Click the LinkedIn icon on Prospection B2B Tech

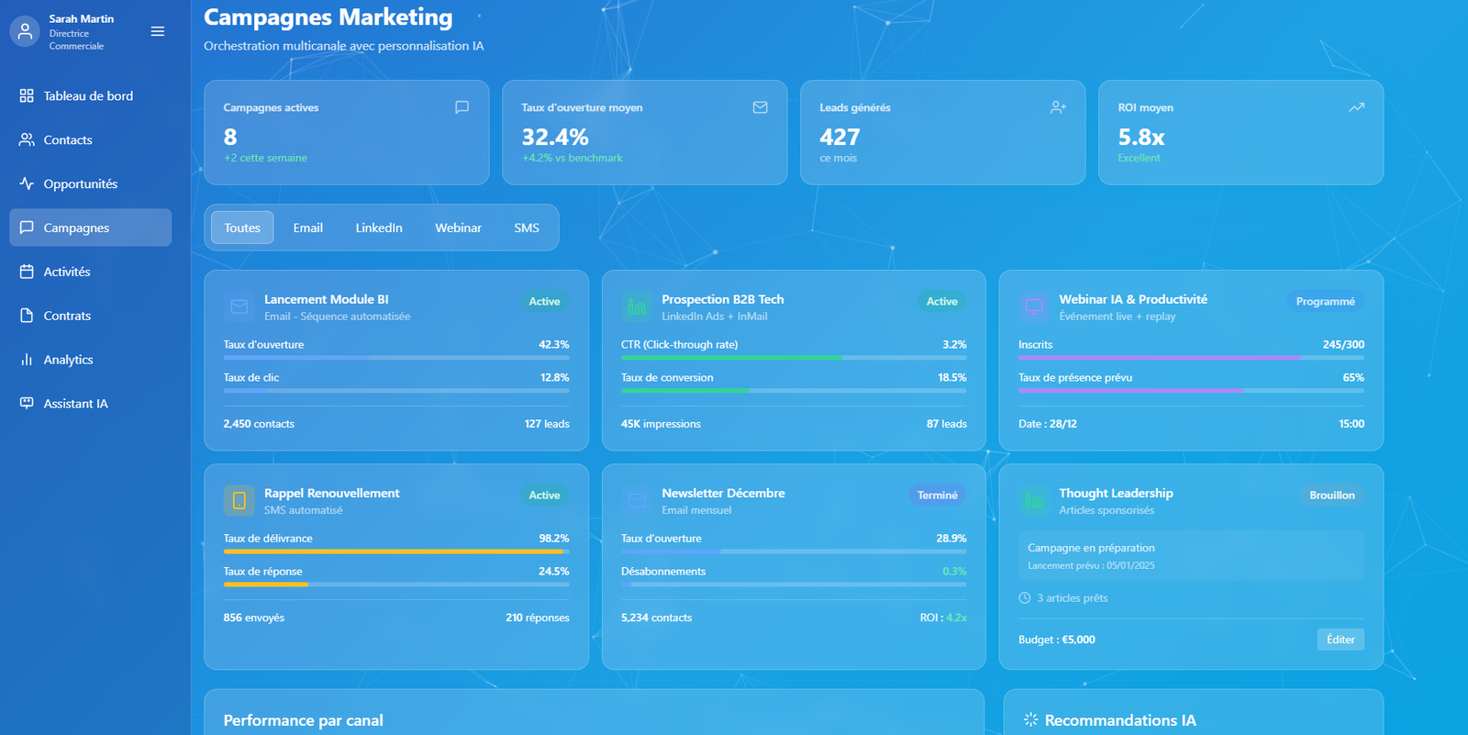point(637,307)
